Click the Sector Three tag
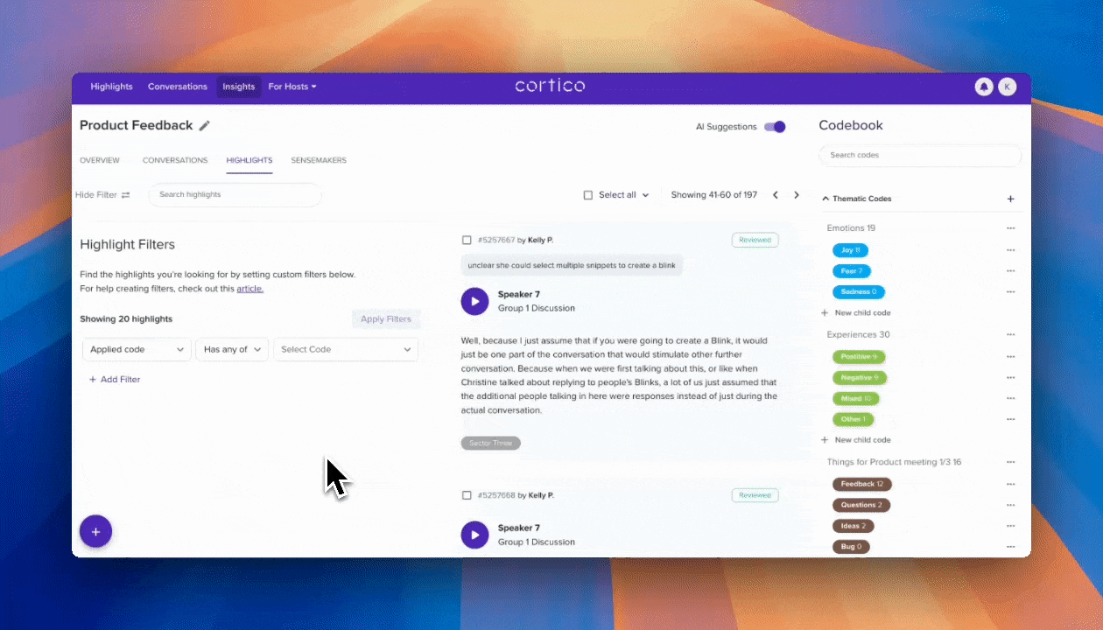This screenshot has width=1103, height=630. click(x=491, y=444)
